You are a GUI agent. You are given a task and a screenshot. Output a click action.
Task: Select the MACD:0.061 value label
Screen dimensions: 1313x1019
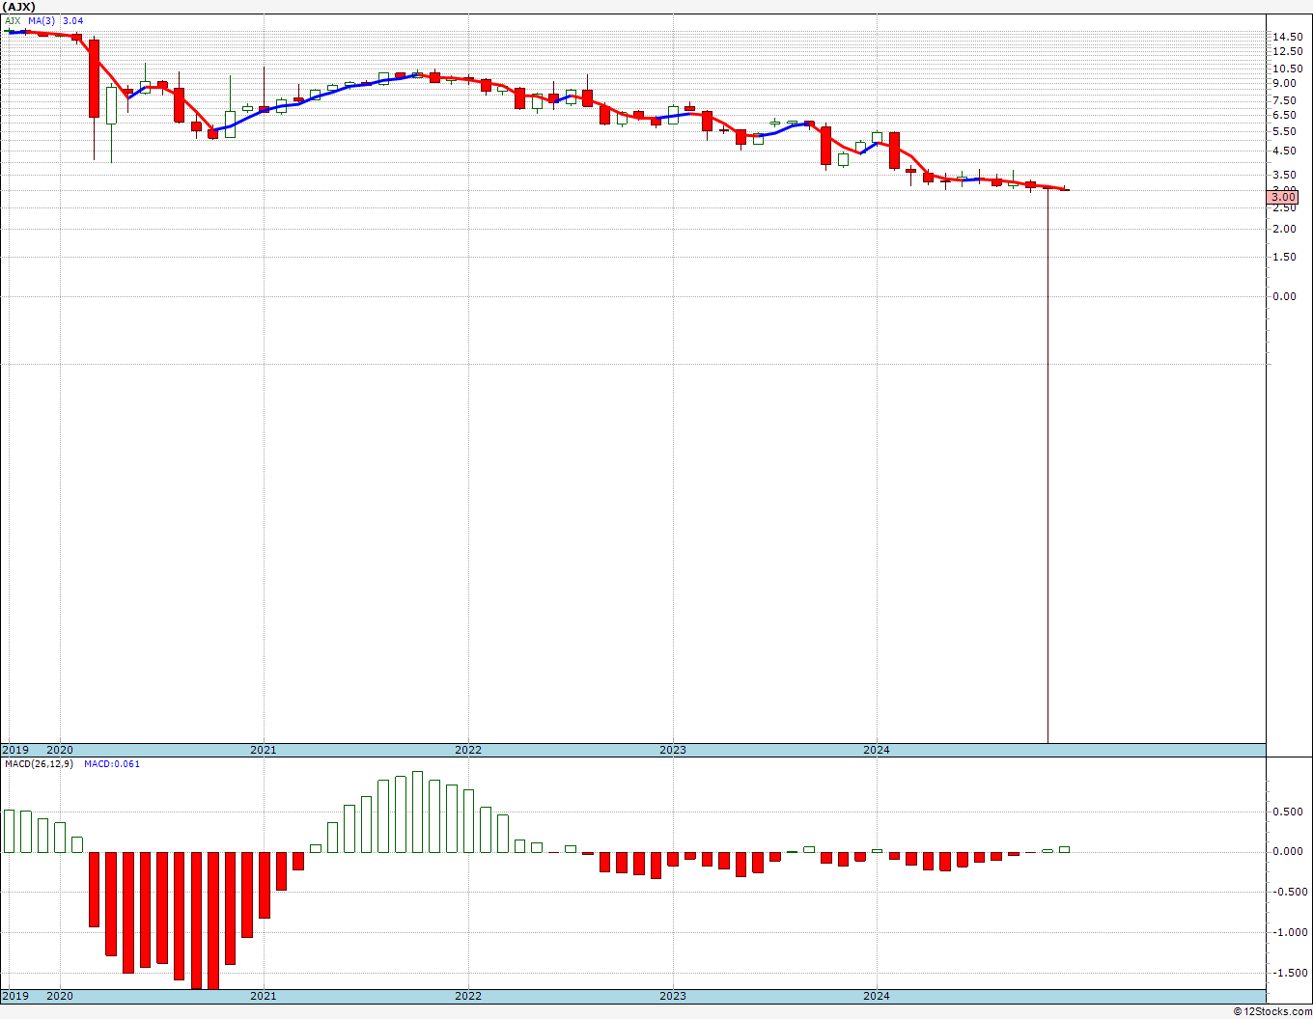112,764
